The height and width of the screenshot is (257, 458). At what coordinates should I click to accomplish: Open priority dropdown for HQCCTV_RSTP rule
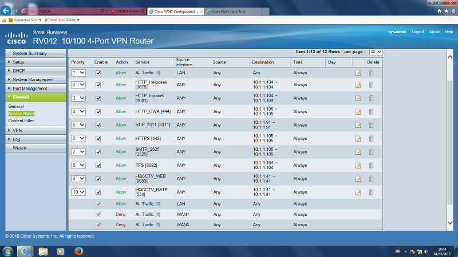78,192
